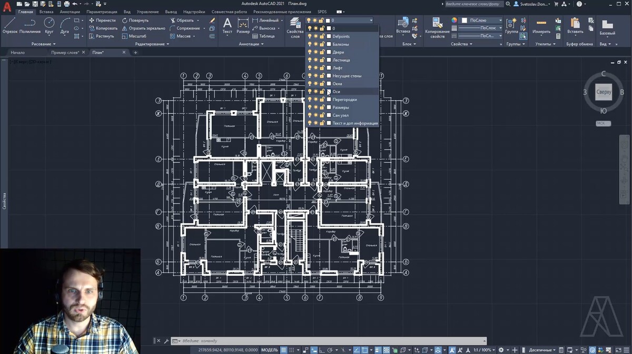Open the Десятичные units dropdown
Screen dimensions: 632x354
(542, 350)
